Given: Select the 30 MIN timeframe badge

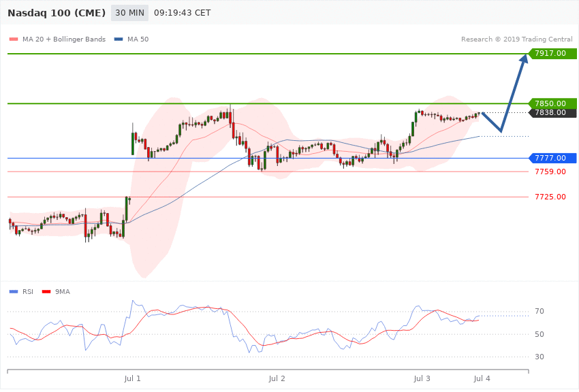Looking at the screenshot, I should (129, 13).
